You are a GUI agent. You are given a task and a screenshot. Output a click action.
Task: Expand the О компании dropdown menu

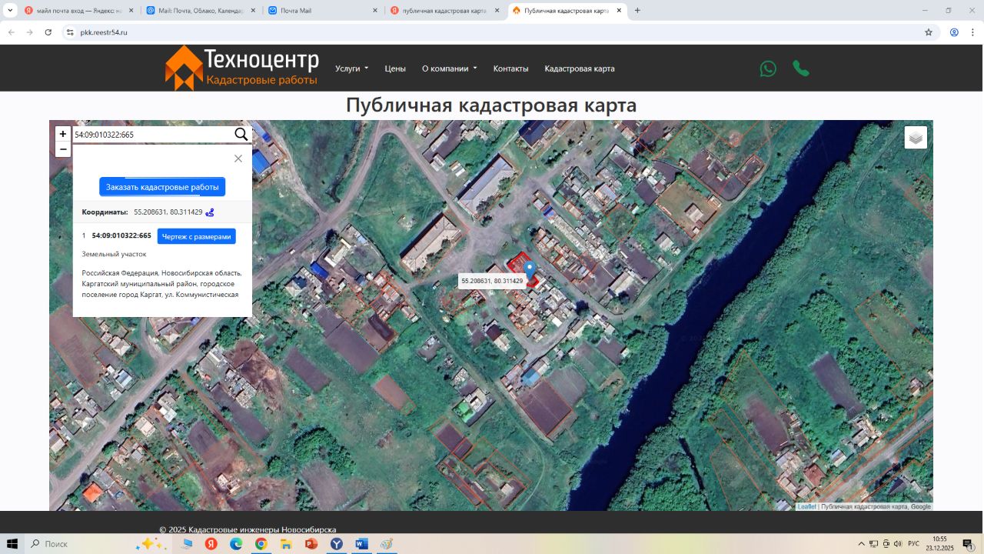click(449, 68)
